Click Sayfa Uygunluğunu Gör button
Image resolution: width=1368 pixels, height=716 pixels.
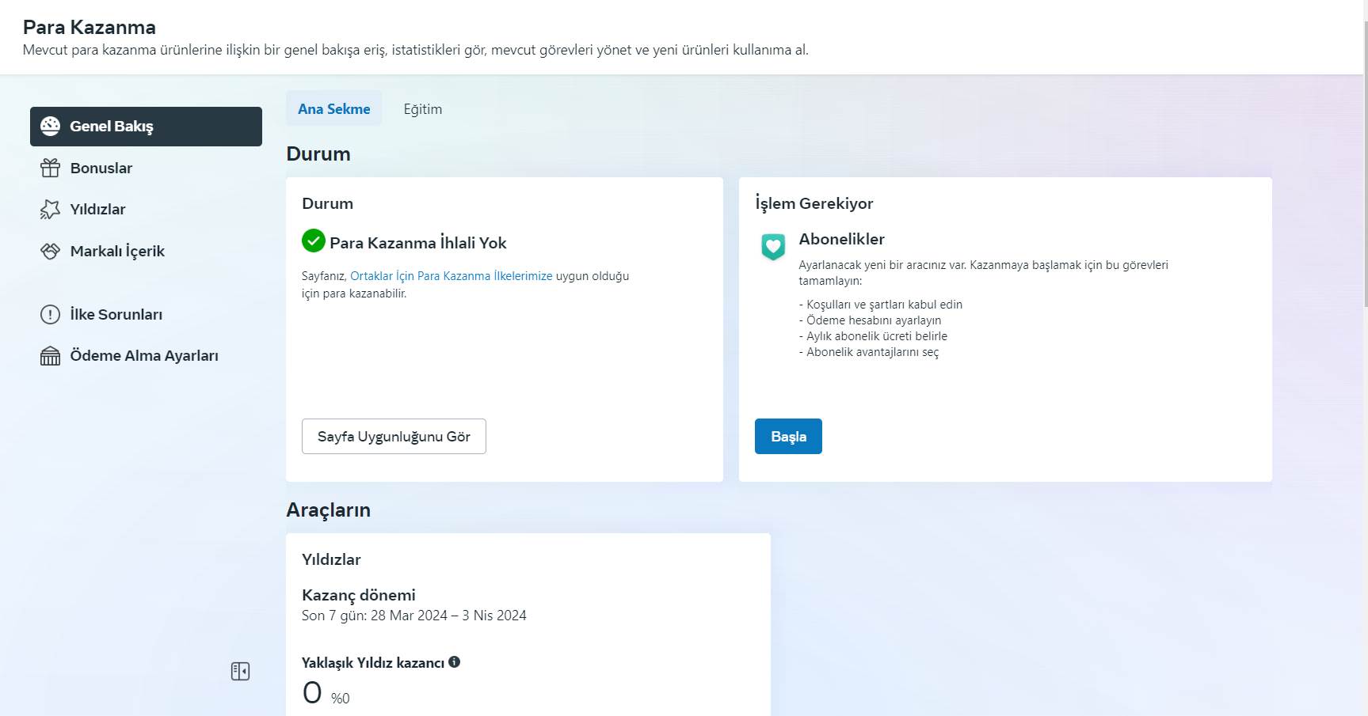click(394, 436)
